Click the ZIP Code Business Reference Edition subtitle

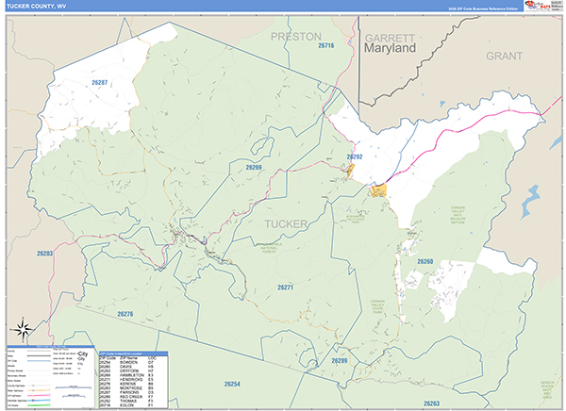pos(483,8)
